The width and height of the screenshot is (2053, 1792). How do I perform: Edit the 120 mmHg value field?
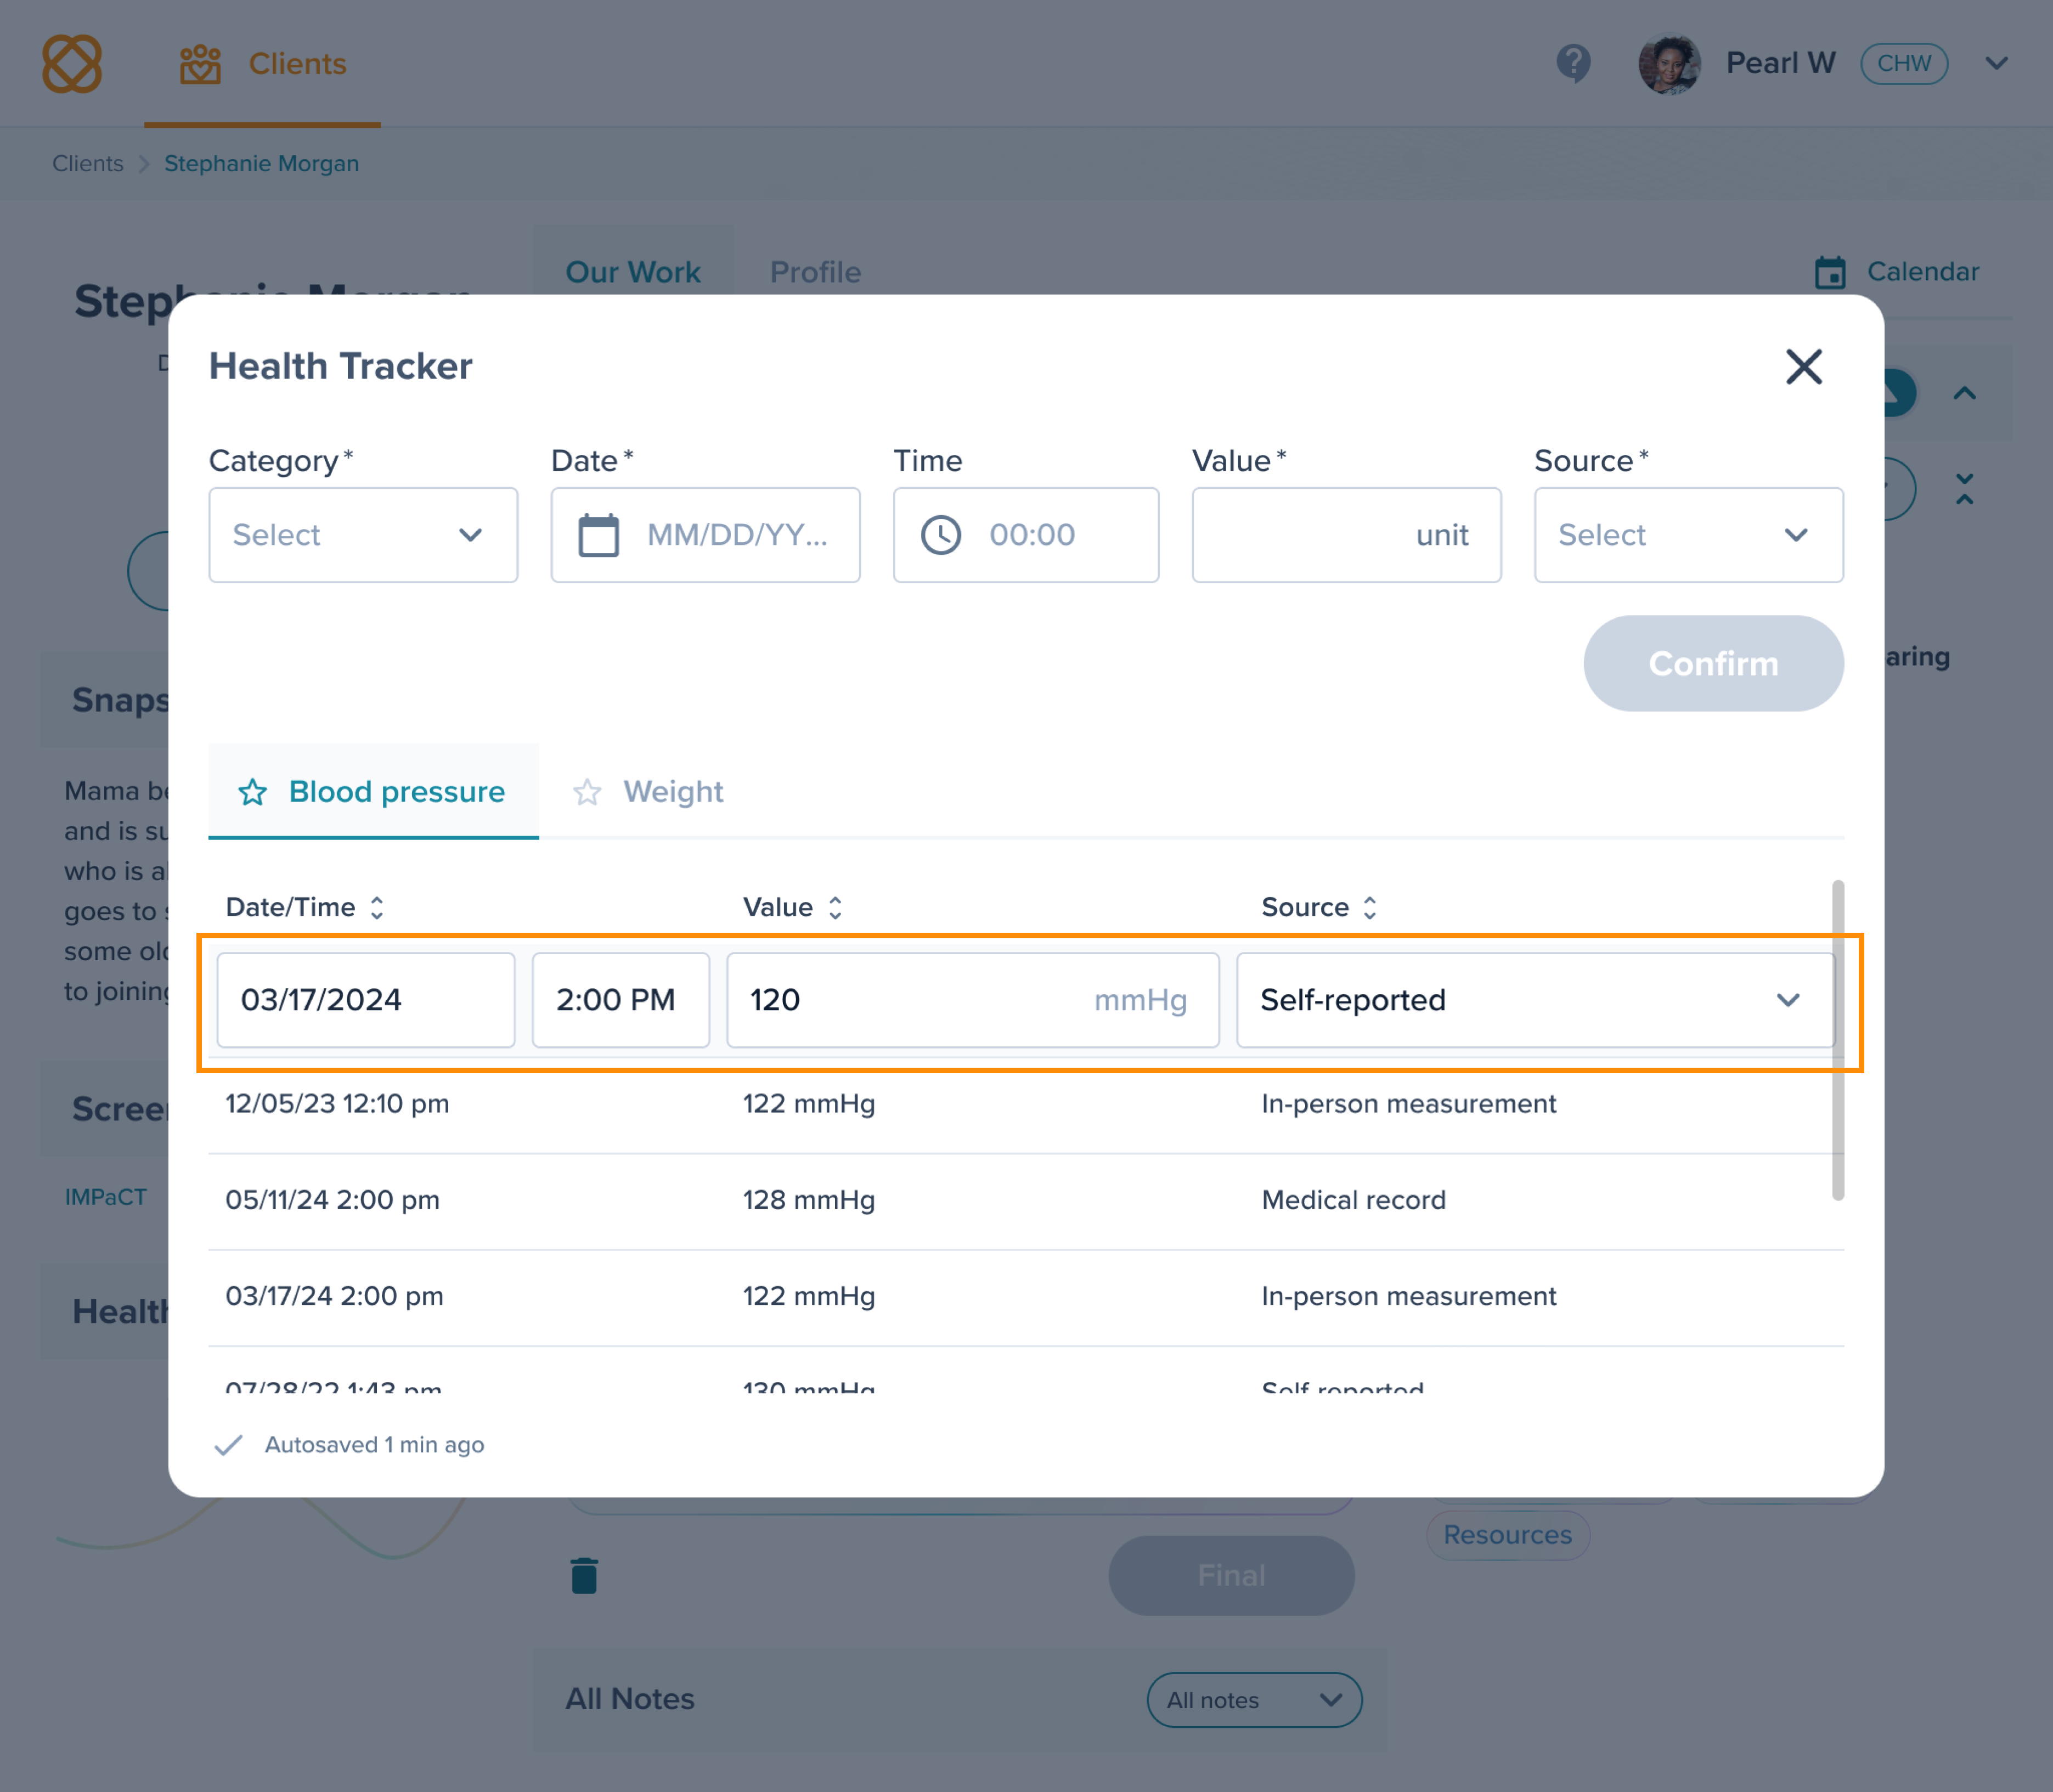[x=972, y=999]
